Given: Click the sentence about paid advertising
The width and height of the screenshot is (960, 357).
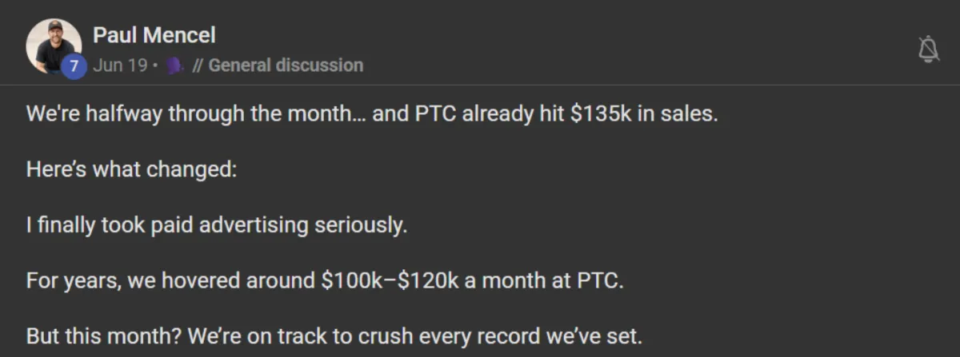Looking at the screenshot, I should (217, 225).
